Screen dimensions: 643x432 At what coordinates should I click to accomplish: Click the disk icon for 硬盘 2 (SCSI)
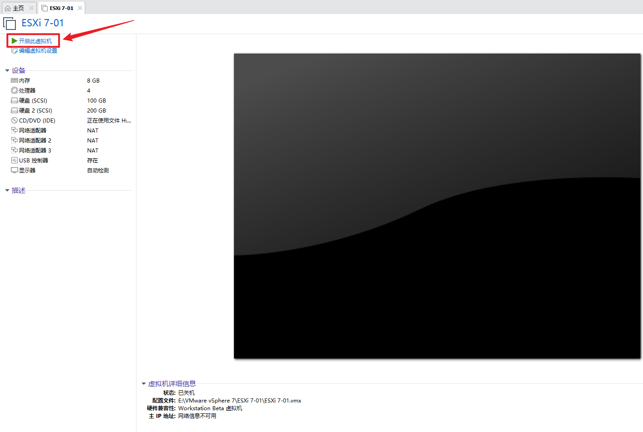tap(15, 110)
